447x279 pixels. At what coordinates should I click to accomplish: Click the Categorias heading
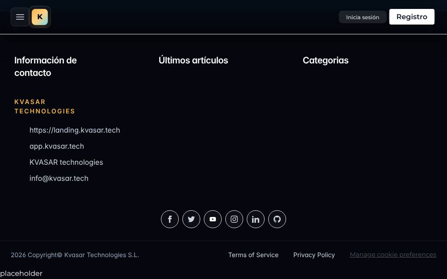(325, 60)
